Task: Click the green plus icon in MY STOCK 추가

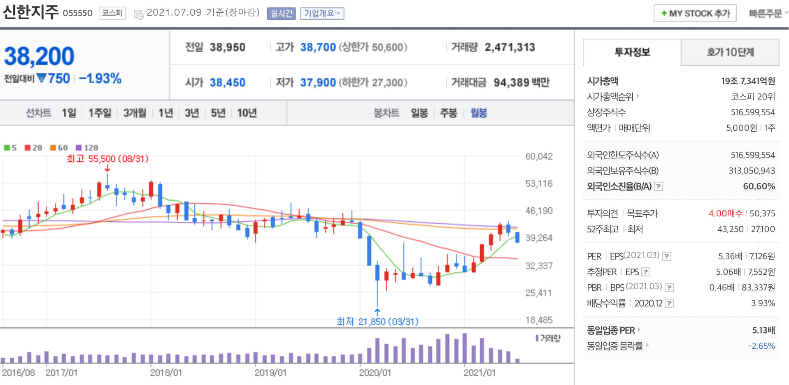Action: tap(664, 14)
